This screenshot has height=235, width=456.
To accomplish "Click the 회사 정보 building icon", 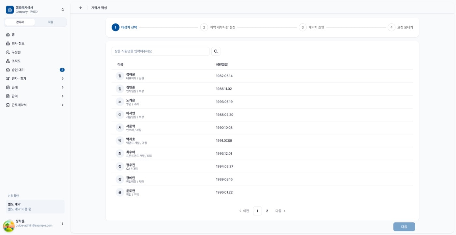I will (x=8, y=43).
